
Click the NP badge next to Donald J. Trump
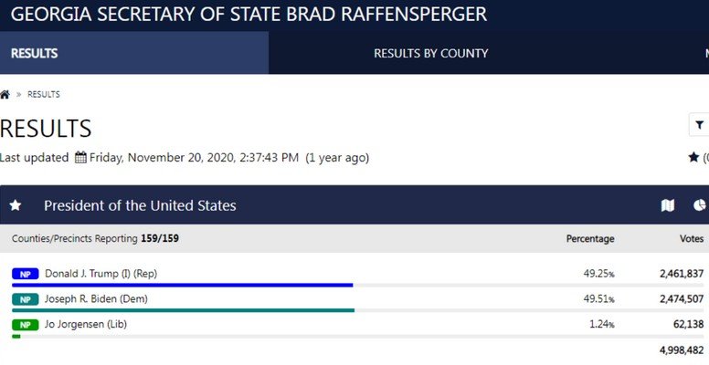25,274
